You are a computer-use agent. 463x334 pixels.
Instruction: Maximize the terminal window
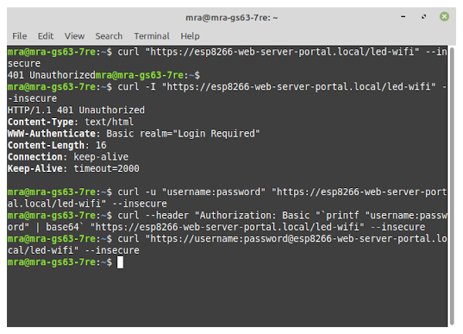tap(424, 16)
